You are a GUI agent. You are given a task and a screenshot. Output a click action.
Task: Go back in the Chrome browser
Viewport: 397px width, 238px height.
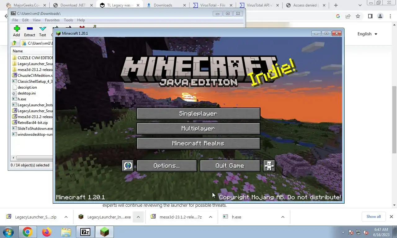tap(6, 16)
